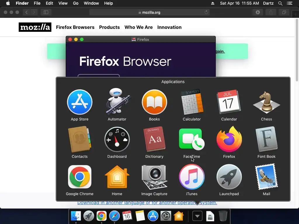
Task: Open the Help menu
Action: (x=109, y=3)
